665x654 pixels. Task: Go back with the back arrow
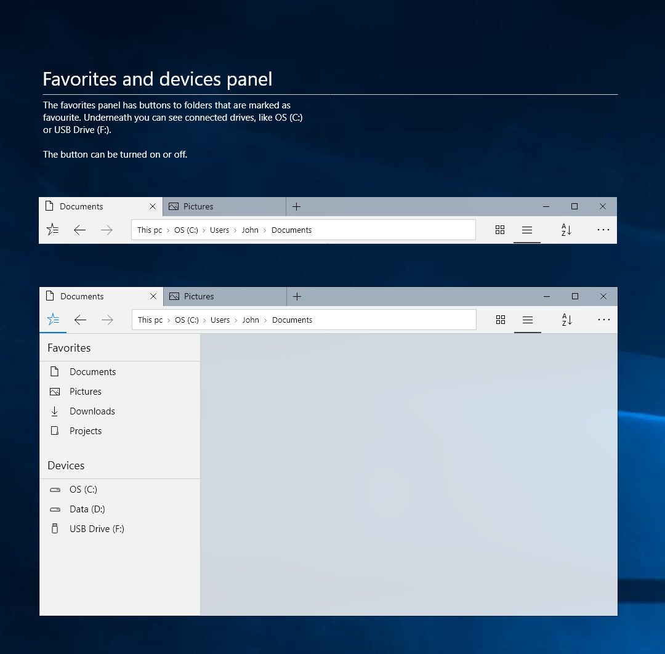pyautogui.click(x=80, y=320)
